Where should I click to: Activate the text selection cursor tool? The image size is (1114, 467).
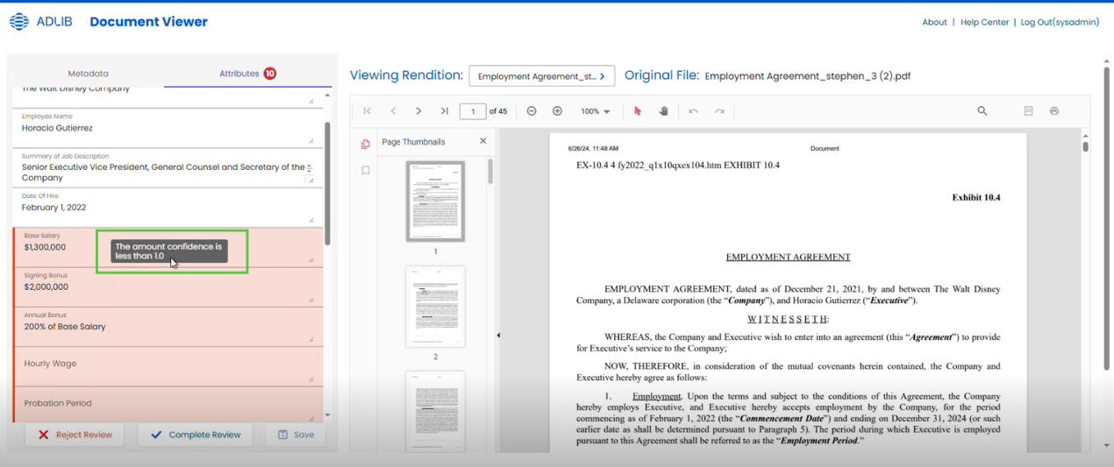tap(638, 111)
